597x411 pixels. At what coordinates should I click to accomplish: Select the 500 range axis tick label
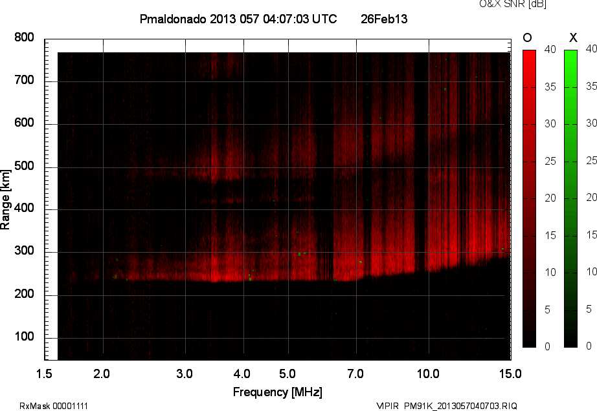pyautogui.click(x=24, y=165)
